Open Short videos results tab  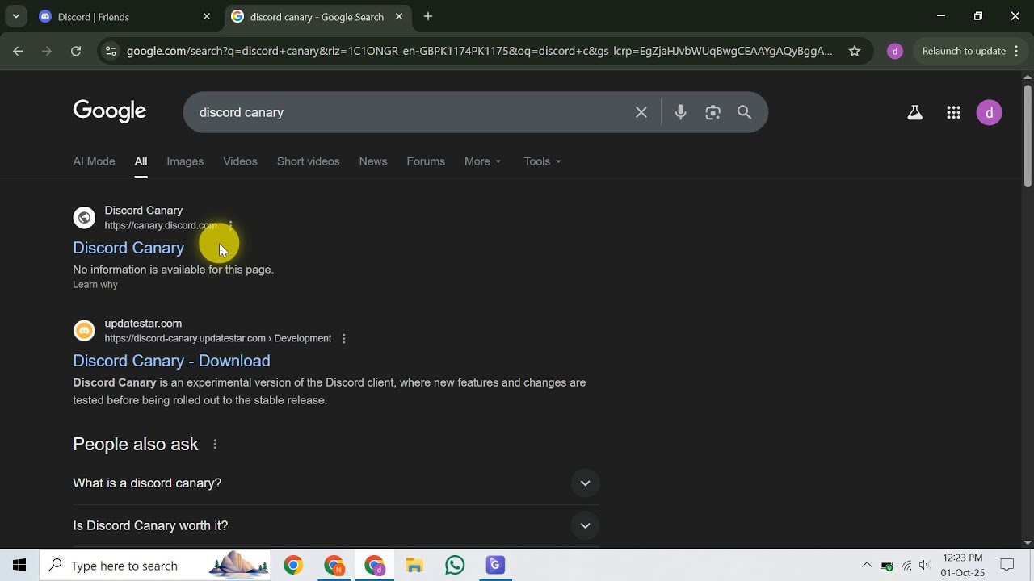[308, 161]
